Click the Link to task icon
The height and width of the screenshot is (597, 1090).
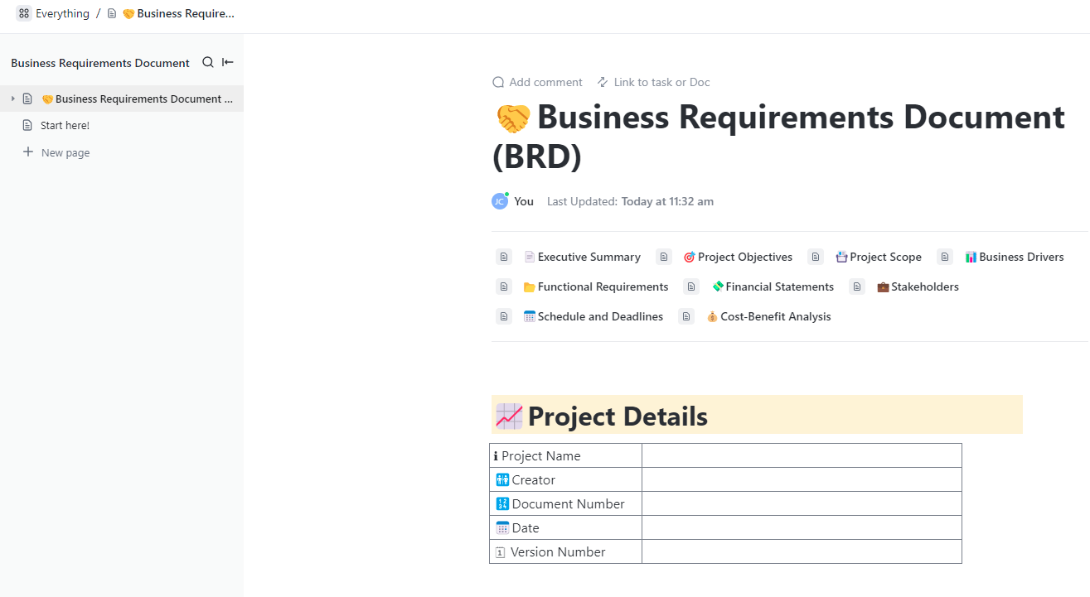click(603, 82)
